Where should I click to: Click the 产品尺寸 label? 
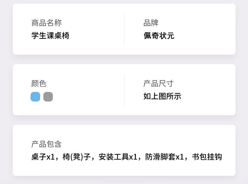(x=159, y=83)
